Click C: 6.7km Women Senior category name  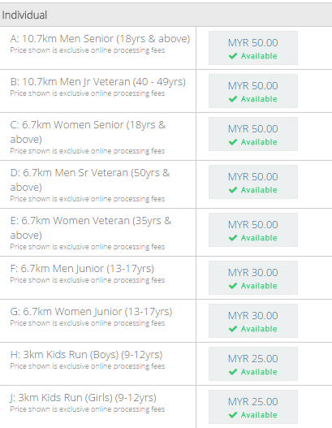[88, 132]
